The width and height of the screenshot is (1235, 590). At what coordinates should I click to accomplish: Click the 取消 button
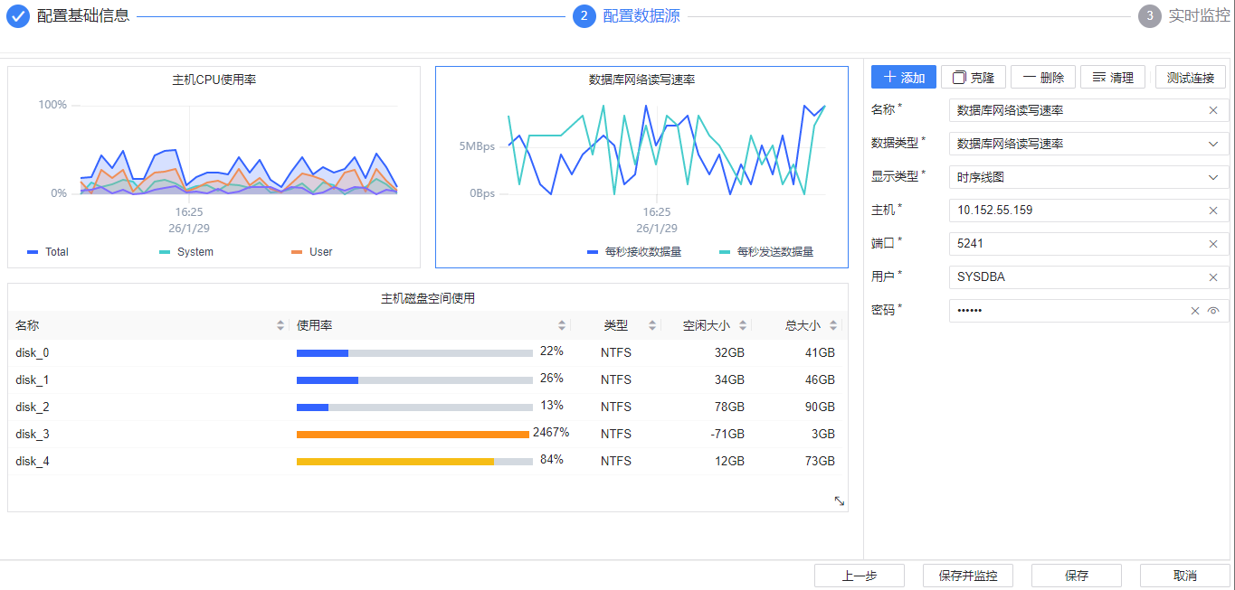[1185, 576]
